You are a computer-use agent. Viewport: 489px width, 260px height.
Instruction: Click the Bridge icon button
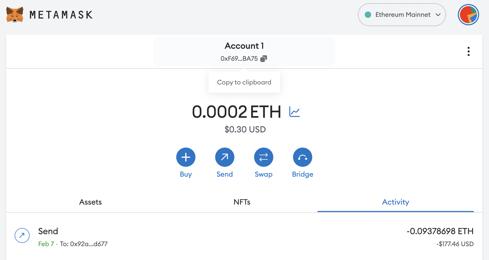(x=303, y=157)
